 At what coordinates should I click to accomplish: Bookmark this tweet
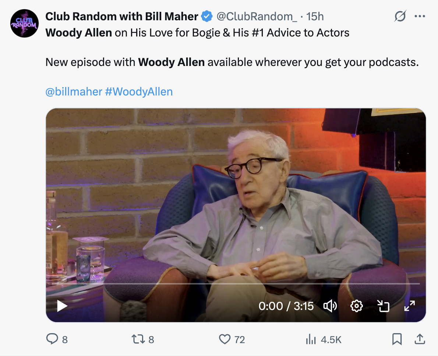397,339
